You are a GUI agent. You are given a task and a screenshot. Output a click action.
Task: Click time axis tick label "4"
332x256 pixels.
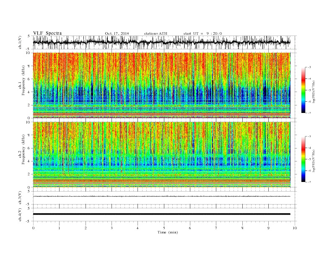[137, 228]
